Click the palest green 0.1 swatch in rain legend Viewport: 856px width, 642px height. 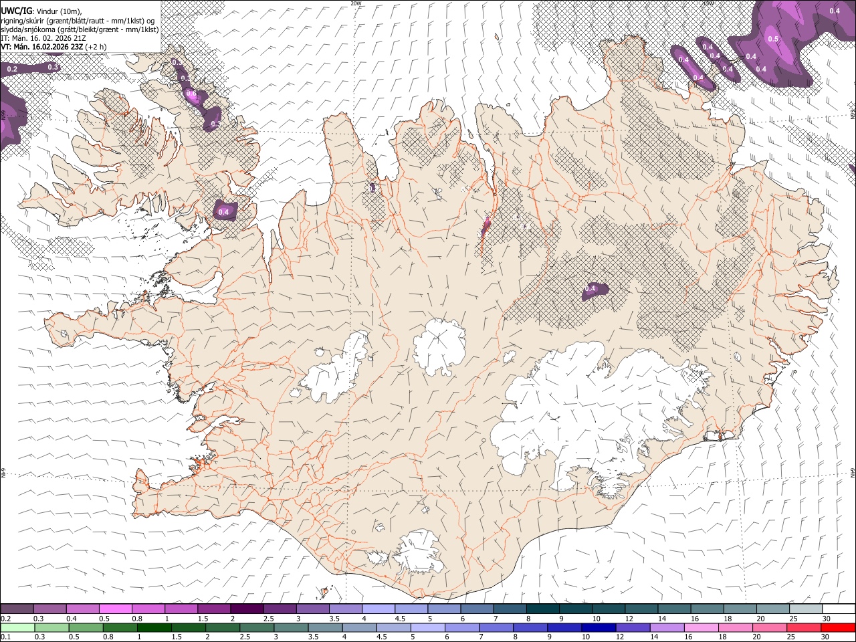tap(17, 627)
